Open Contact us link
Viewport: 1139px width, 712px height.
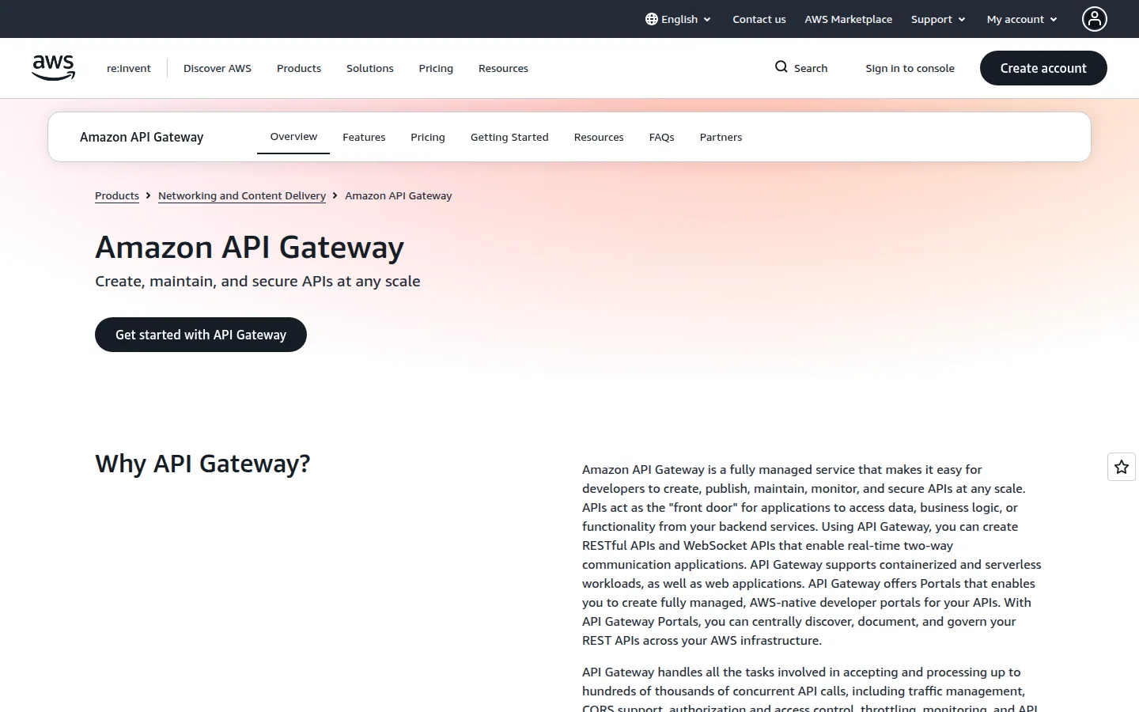[x=759, y=19]
